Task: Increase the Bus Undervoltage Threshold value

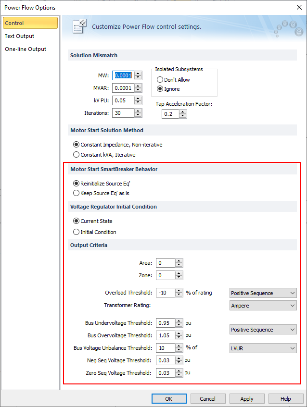Action: (x=179, y=321)
